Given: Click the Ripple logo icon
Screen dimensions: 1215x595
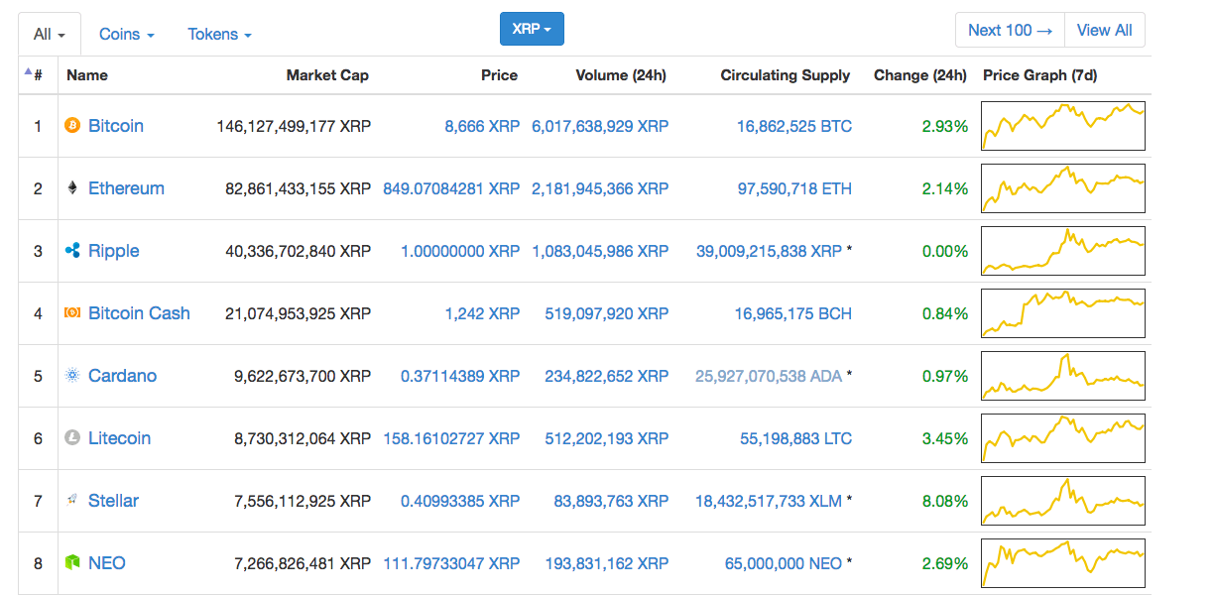Looking at the screenshot, I should 71,251.
